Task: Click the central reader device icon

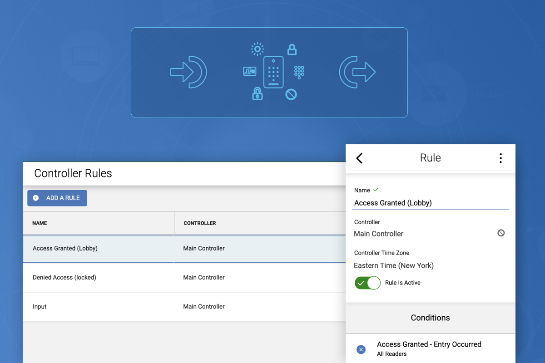Action: click(273, 72)
